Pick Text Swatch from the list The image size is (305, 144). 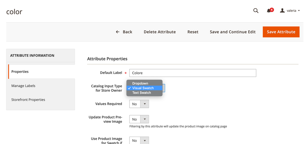click(141, 93)
